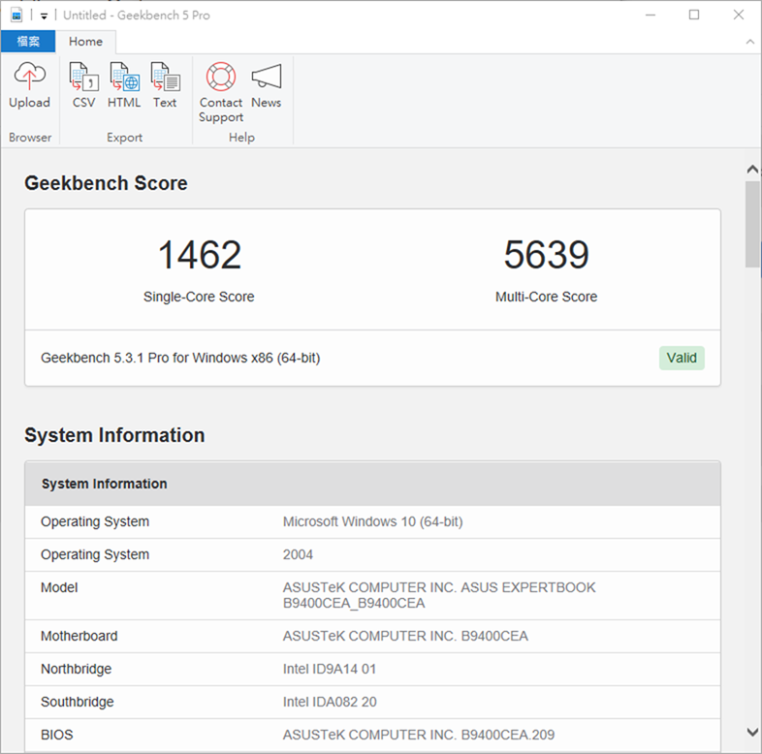Open the 檔案 file menu

(x=28, y=42)
